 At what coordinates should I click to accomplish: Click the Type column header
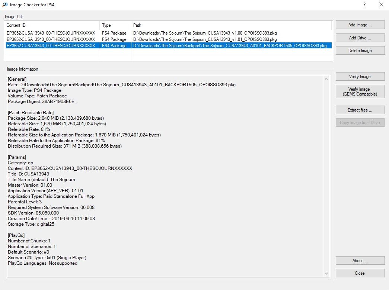115,25
